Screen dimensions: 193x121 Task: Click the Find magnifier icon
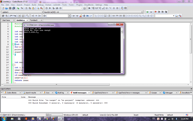click(x=37, y=8)
